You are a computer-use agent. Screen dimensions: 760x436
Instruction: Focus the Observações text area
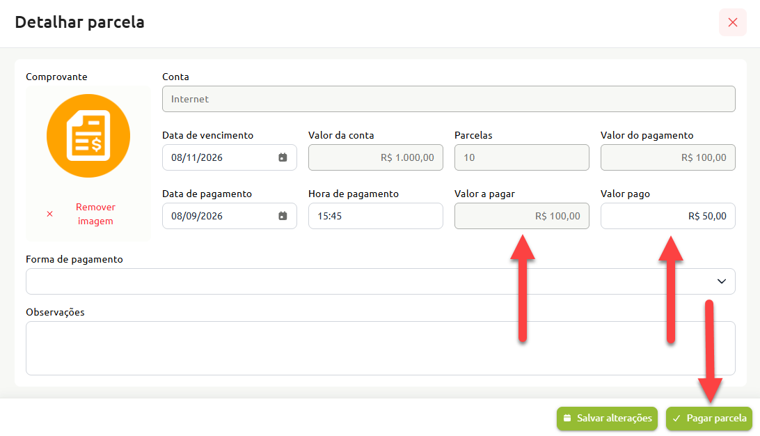(381, 348)
